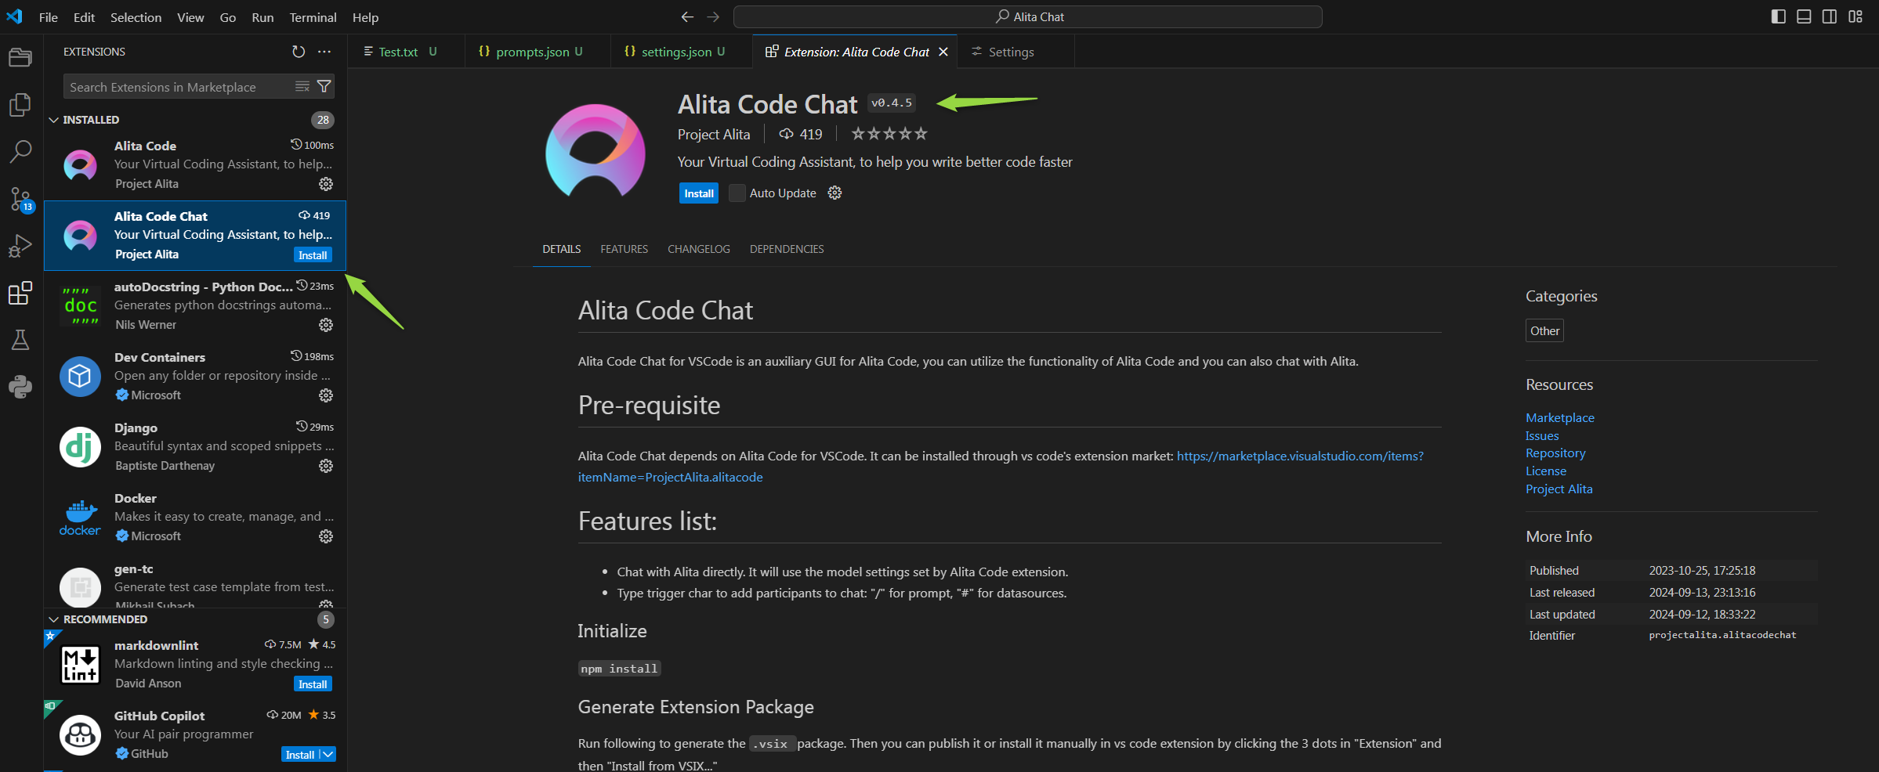Toggle secondary side bar layout icon

[1830, 16]
